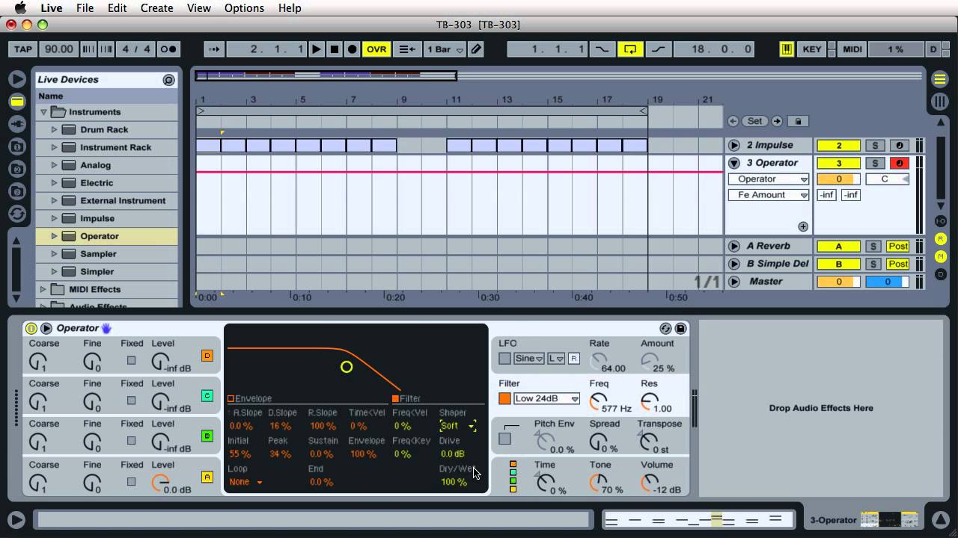
Task: Solo the 3 Operator track
Action: coord(873,163)
